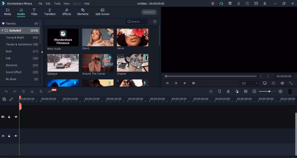This screenshot has height=158, width=297.
Task: Open the audio mixer icon
Action: pos(237,91)
